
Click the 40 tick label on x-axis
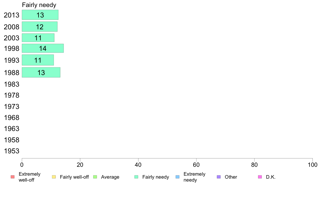(x=138, y=165)
